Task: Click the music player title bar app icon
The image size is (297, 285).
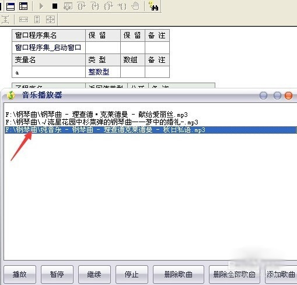Action: click(11, 95)
